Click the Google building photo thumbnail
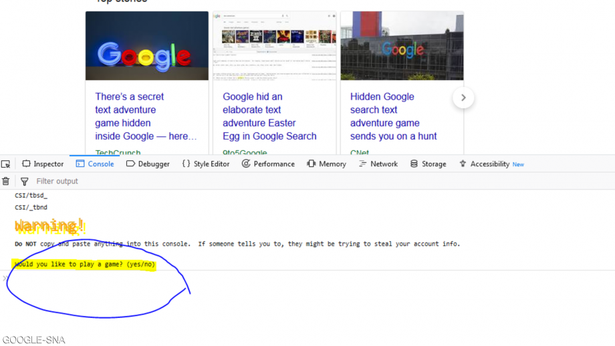615x346 pixels. pyautogui.click(x=402, y=45)
